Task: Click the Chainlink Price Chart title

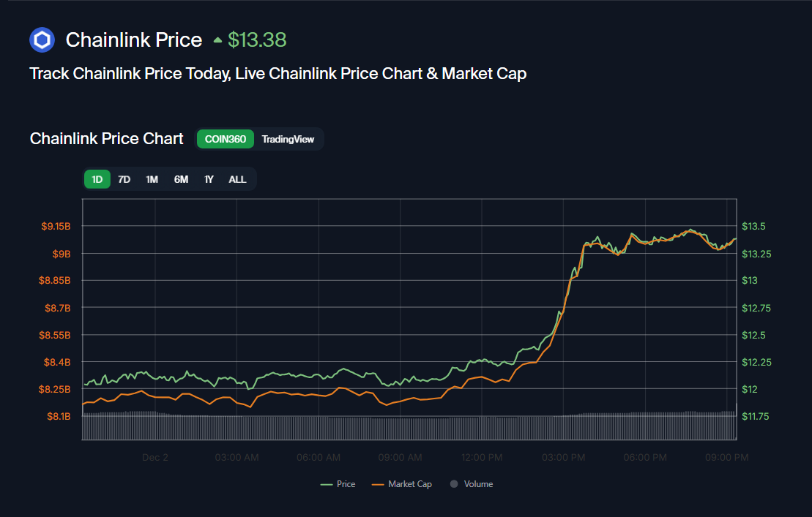Action: tap(107, 139)
